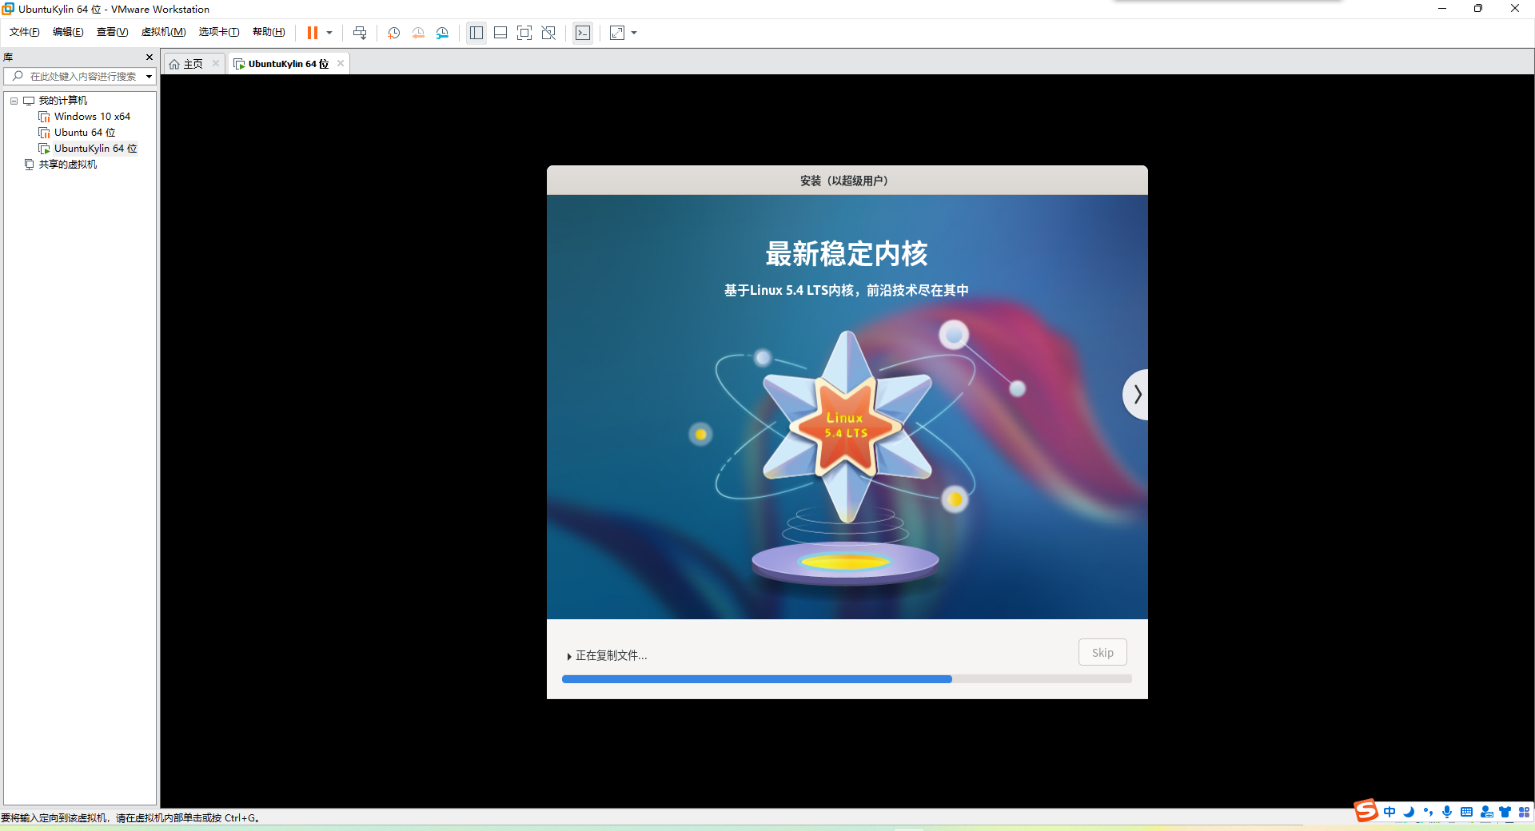Collapse the 我的计算机 tree node
The height and width of the screenshot is (831, 1535).
(x=14, y=101)
